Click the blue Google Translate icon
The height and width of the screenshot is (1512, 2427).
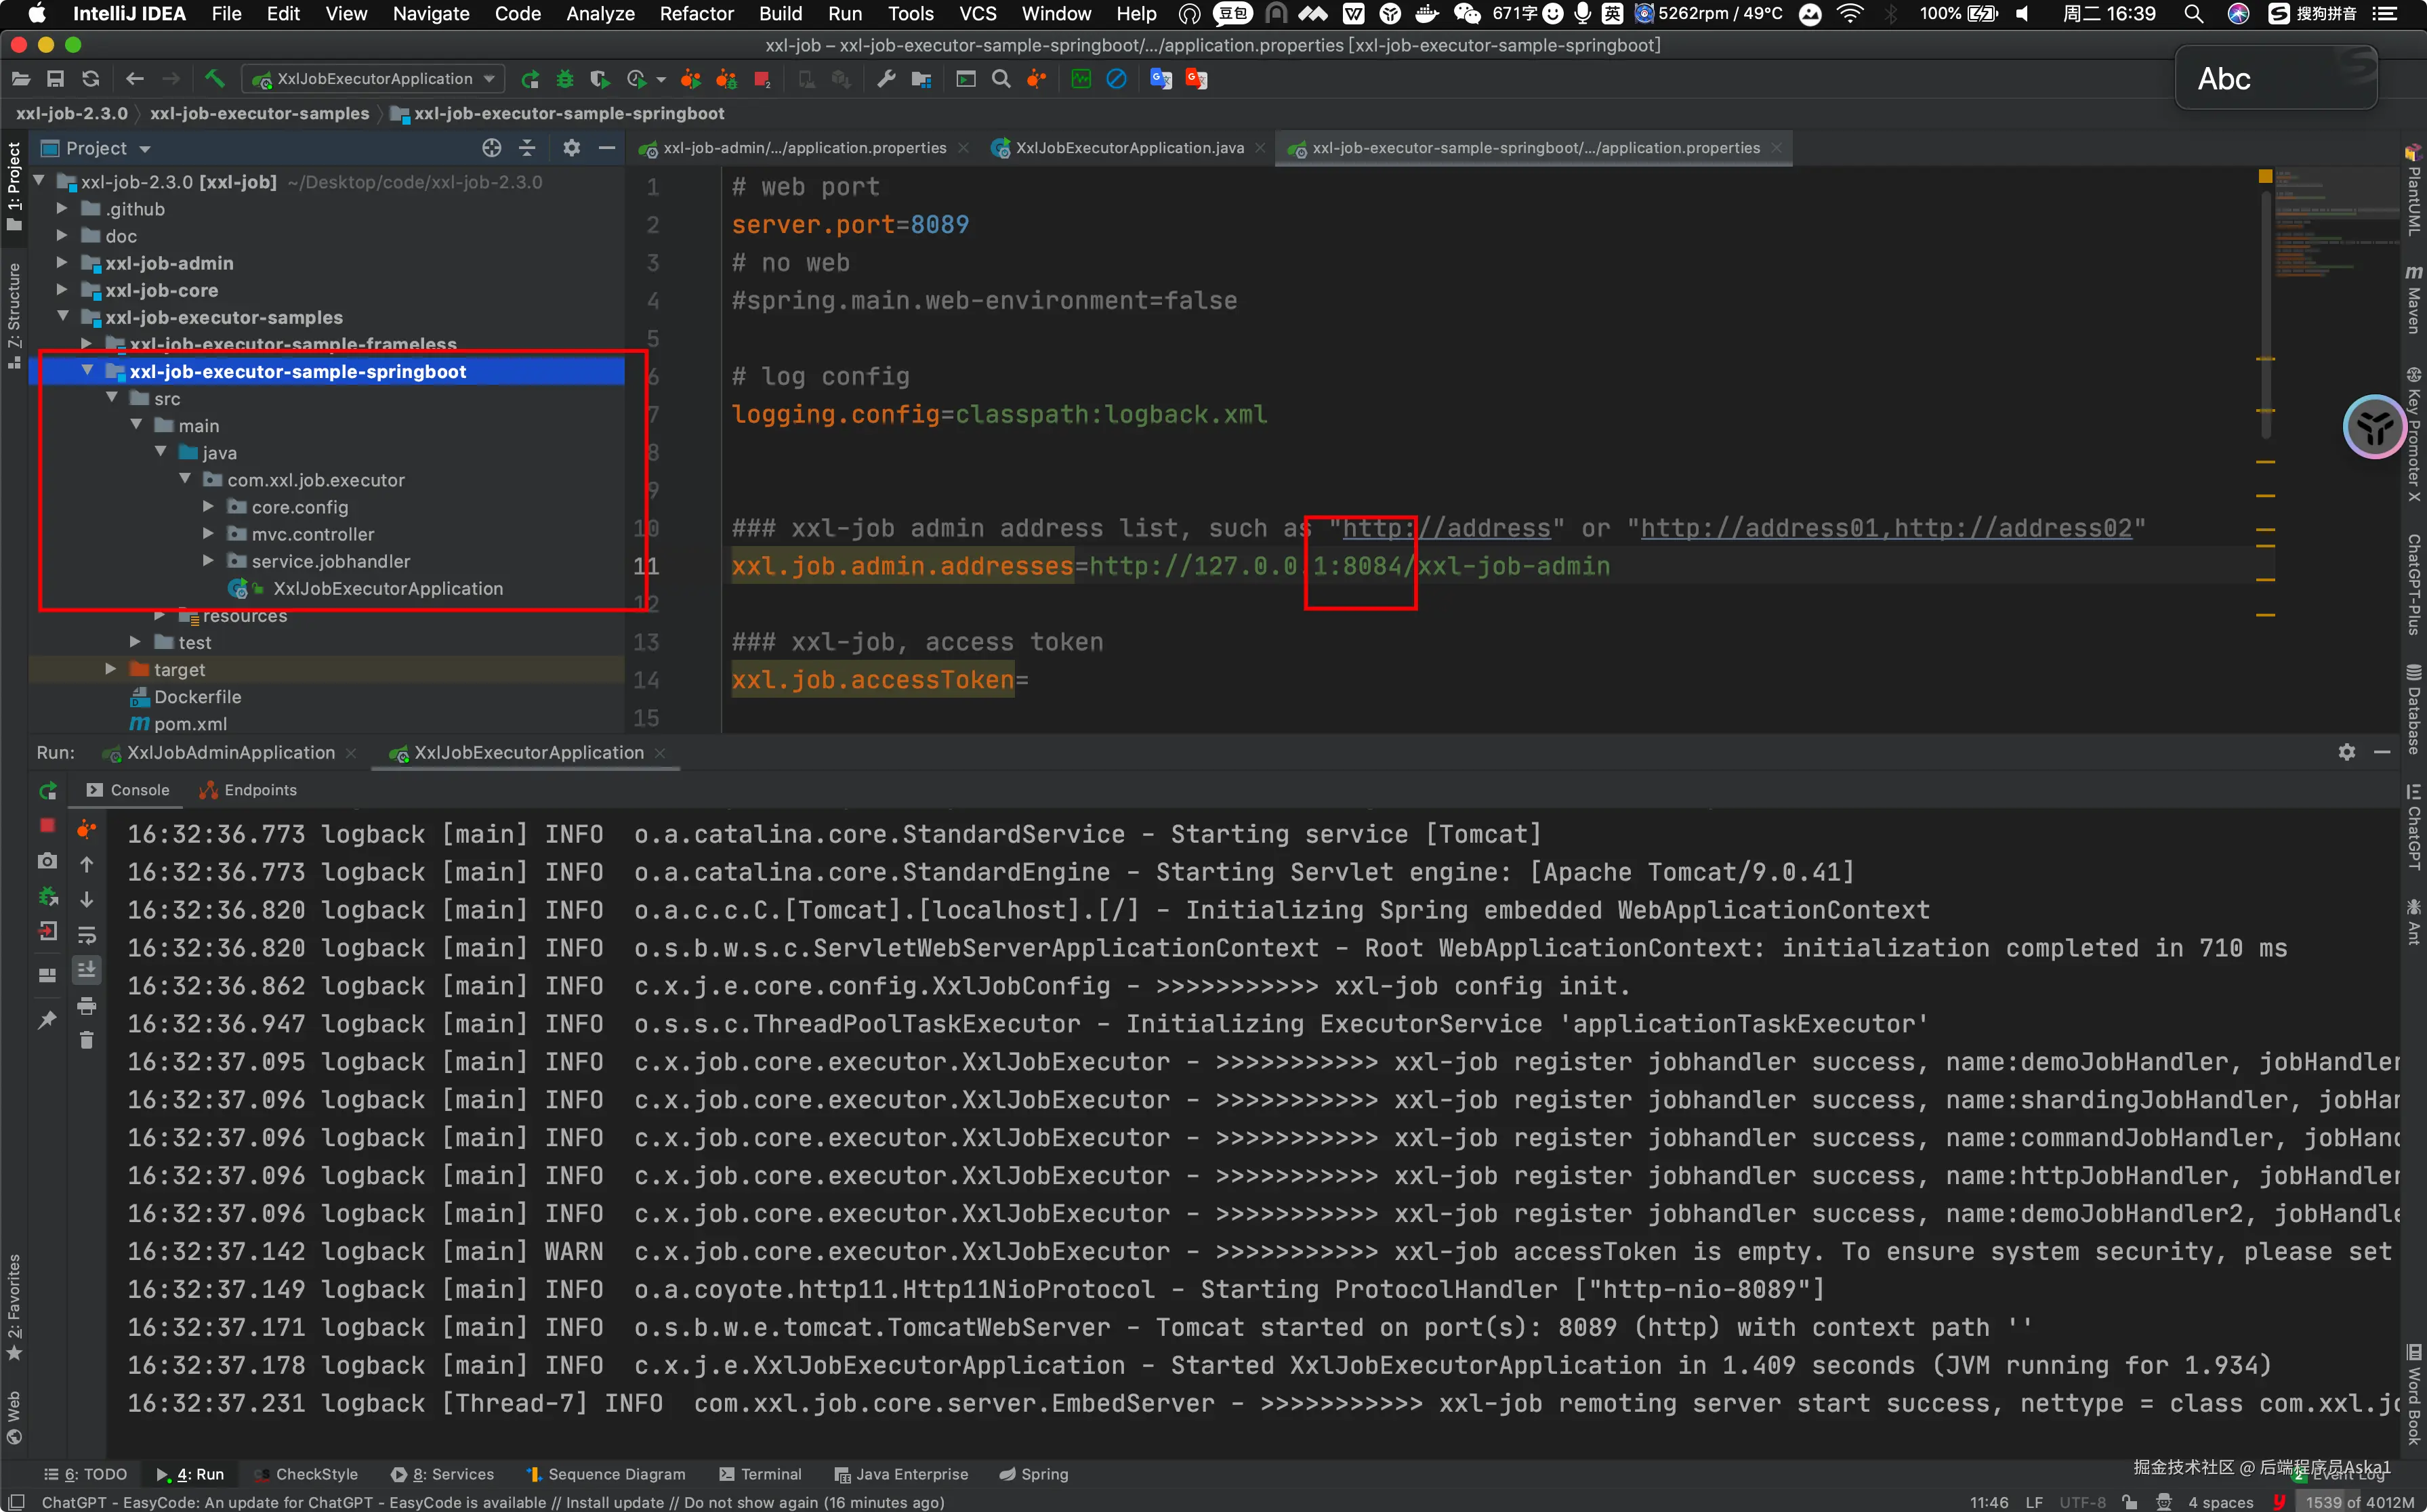coord(1161,79)
